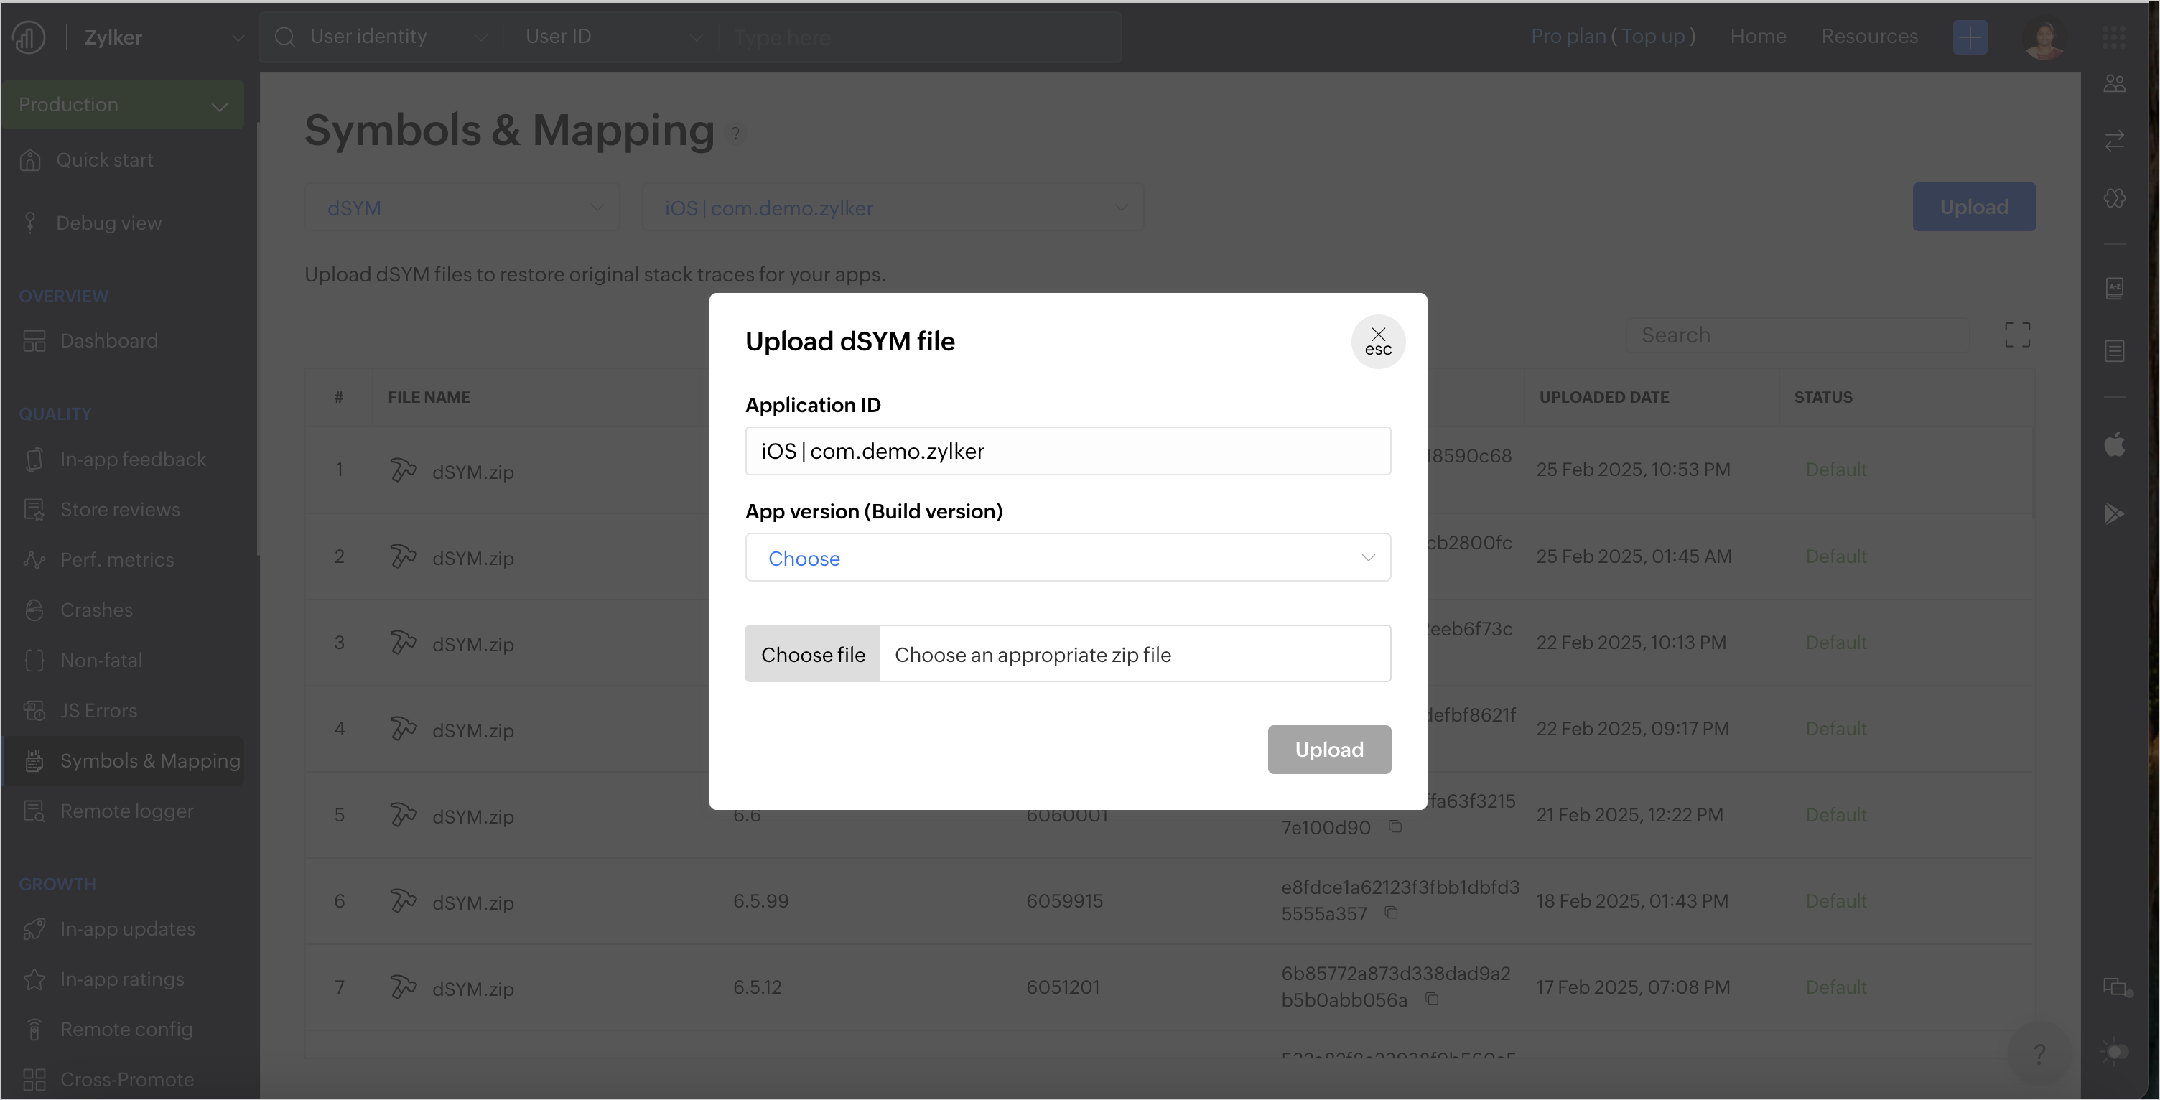Screen dimensions: 2160x1100
Task: Open the App version Choose dropdown
Action: [1067, 558]
